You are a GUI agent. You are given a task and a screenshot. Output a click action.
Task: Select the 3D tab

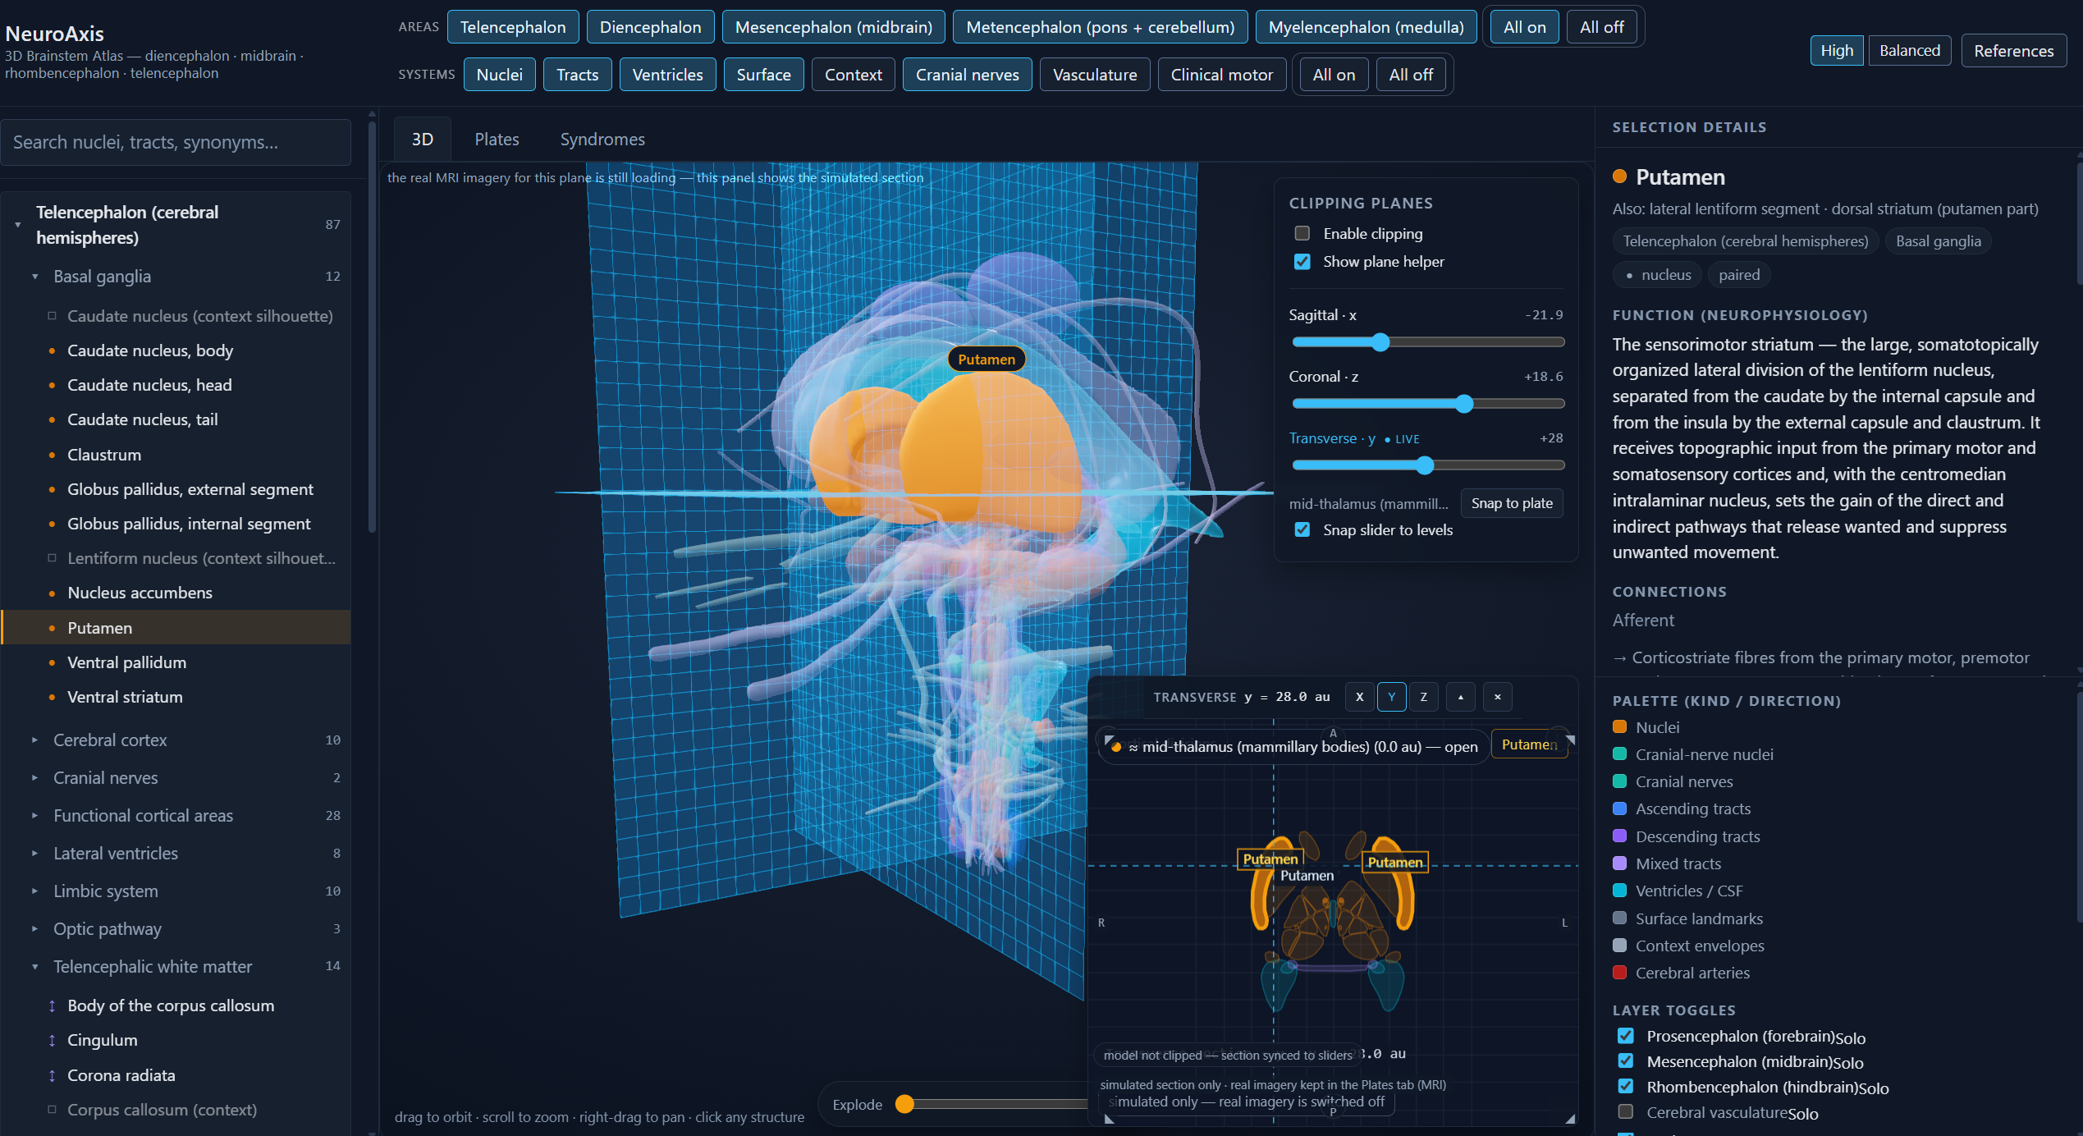(423, 140)
